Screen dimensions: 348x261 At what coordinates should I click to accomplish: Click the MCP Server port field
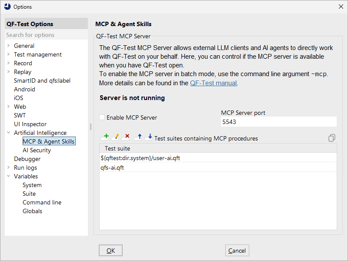tap(278, 122)
